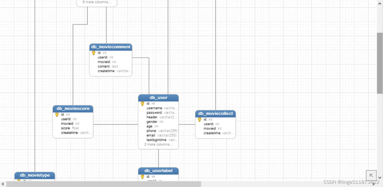Expand '6 more columns…' in top table
The image size is (383, 187).
tap(97, 2)
